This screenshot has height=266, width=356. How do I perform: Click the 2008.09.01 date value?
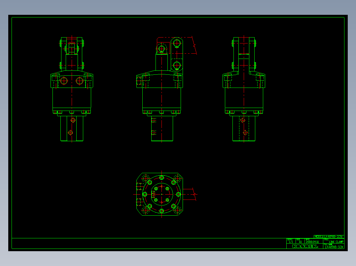pyautogui.click(x=312, y=242)
